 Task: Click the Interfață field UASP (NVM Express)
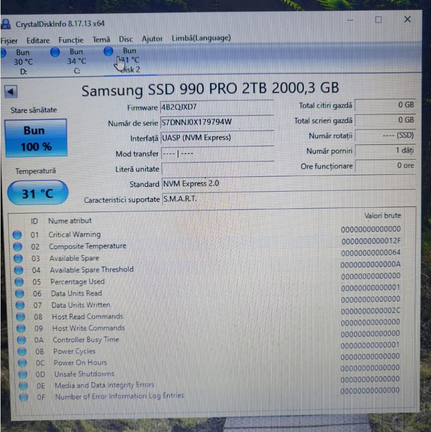pos(217,138)
